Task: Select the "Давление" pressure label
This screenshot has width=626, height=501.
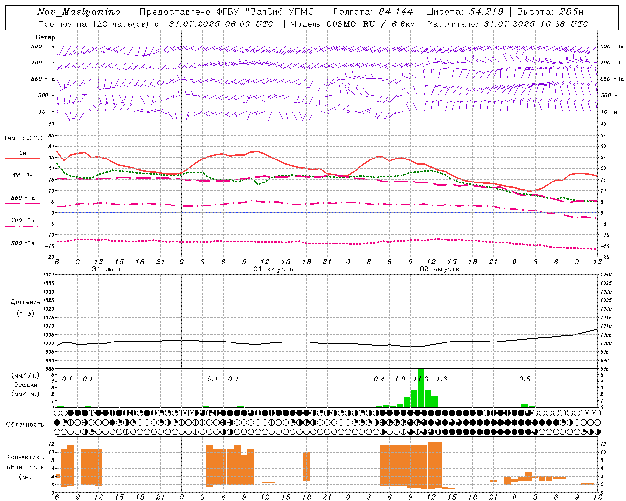Action: tap(25, 302)
